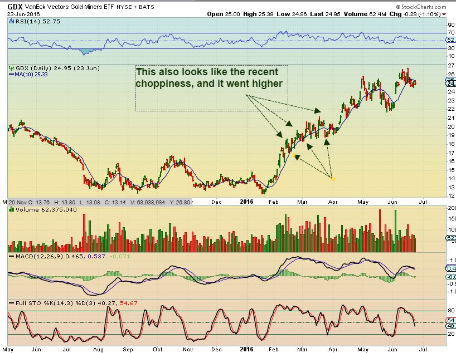The height and width of the screenshot is (353, 456).
Task: Click the 20 level on the stochastic axis
Action: coord(451,334)
